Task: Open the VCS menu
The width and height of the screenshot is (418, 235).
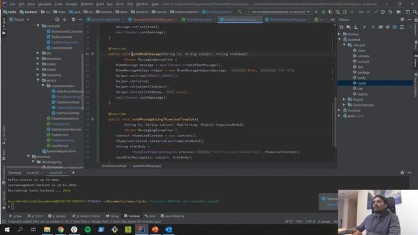Action: coord(130,4)
